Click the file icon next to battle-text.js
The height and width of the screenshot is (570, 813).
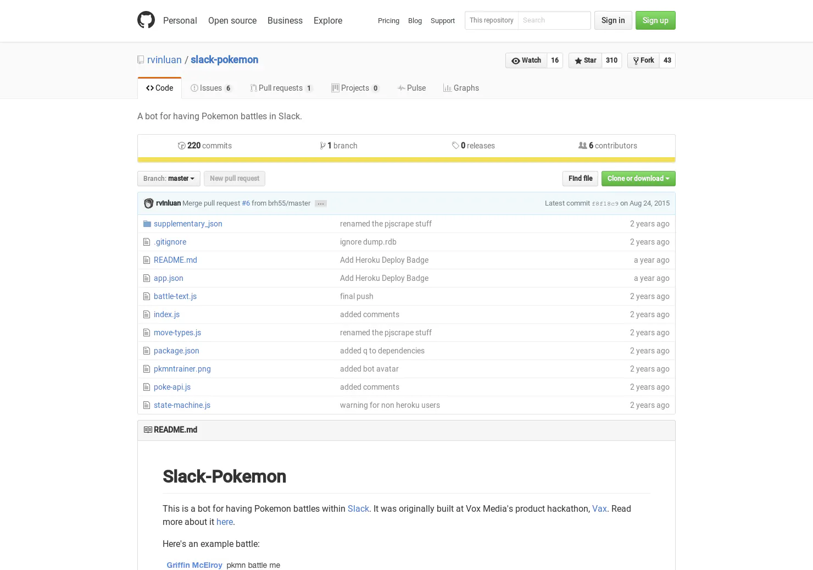[x=147, y=296]
